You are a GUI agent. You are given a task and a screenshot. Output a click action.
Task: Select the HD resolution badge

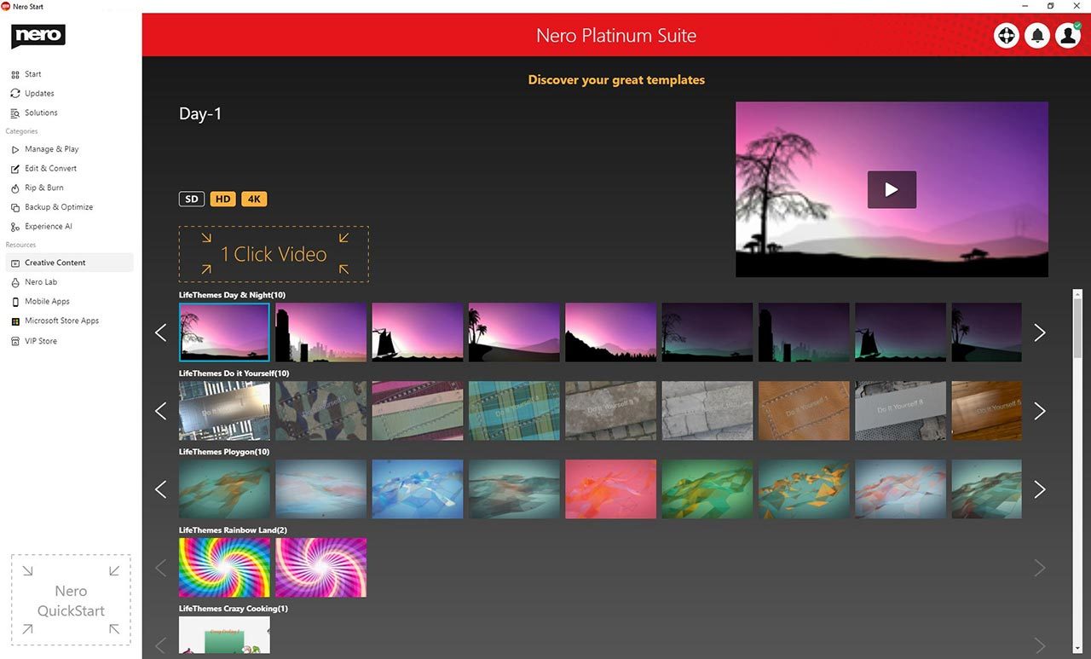[x=223, y=199]
